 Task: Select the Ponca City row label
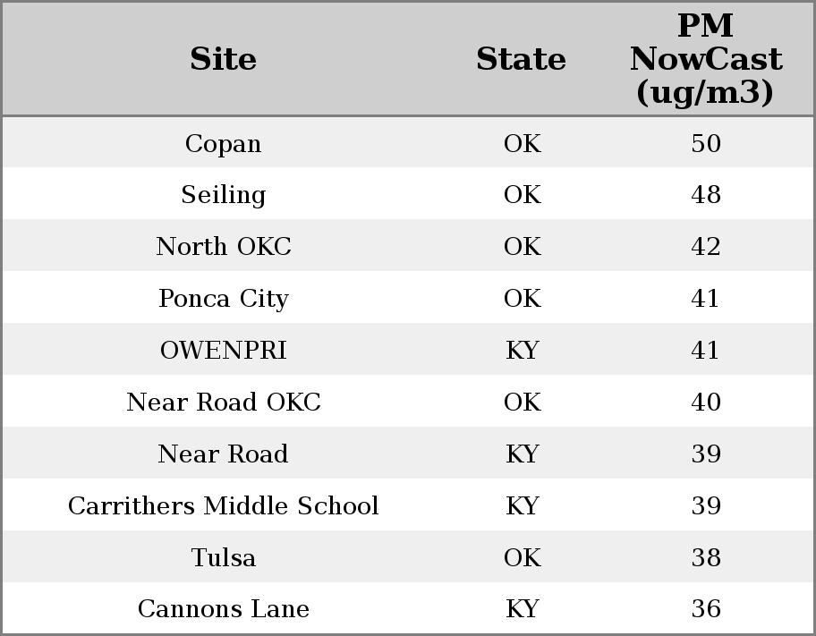click(223, 299)
